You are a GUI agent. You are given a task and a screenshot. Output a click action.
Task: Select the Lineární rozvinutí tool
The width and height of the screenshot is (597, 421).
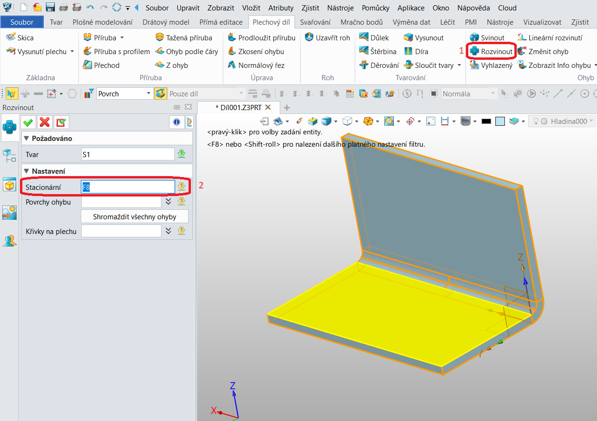click(x=550, y=37)
